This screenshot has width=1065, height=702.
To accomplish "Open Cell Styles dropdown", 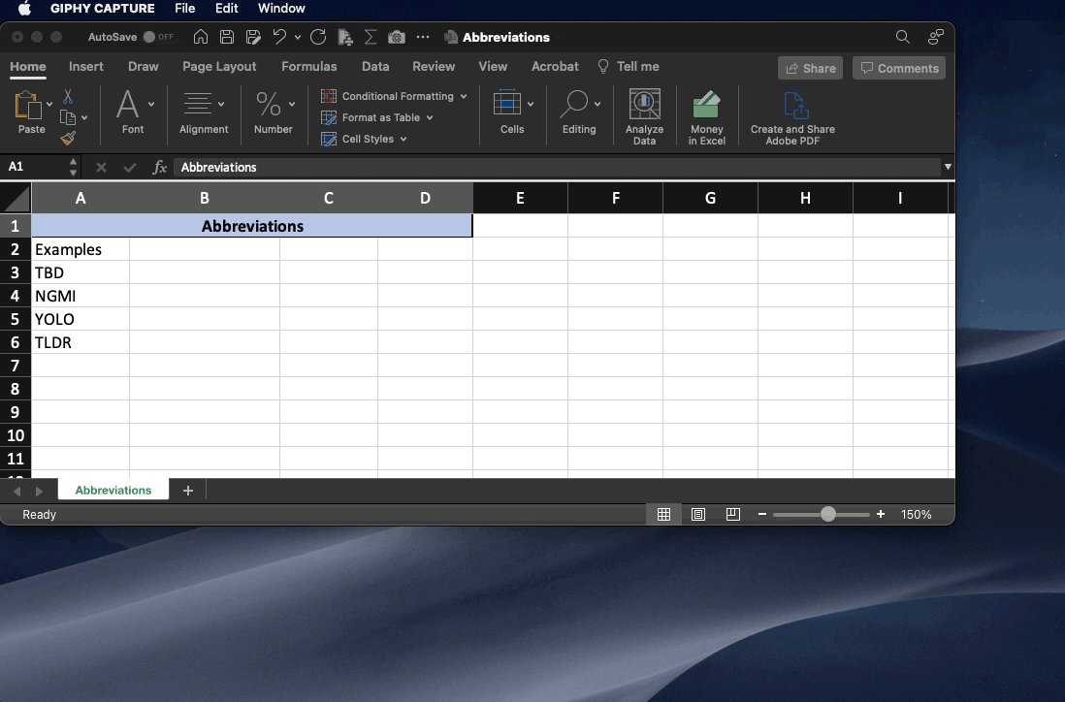I will [364, 139].
